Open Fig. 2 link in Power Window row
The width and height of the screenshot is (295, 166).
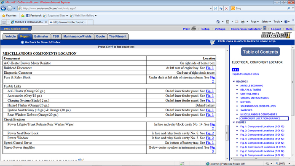pyautogui.click(x=209, y=138)
